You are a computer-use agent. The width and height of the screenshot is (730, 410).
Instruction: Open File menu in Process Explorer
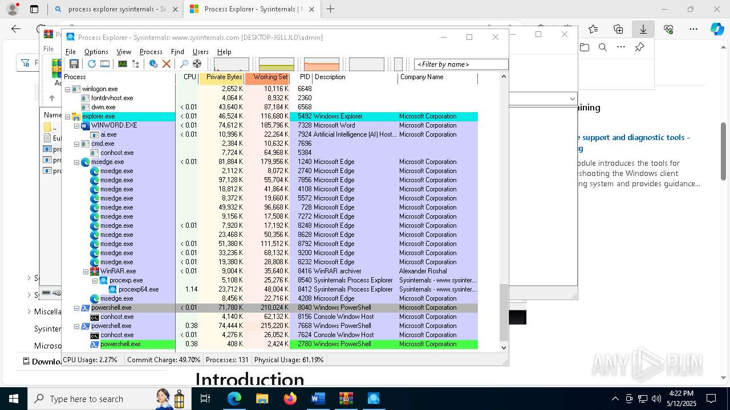click(70, 52)
